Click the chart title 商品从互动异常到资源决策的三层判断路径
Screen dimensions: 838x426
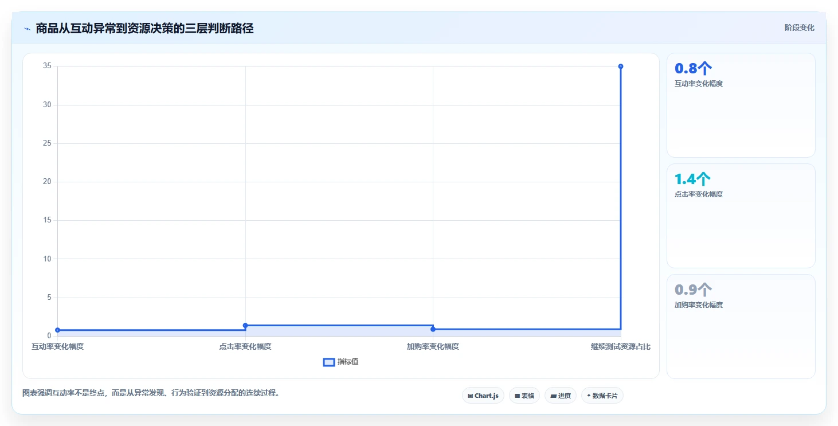(144, 28)
